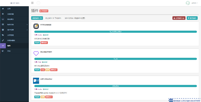Toggle the enabled status button of the UMeditor plugin
The width and height of the screenshot is (201, 102).
pyautogui.click(x=37, y=97)
